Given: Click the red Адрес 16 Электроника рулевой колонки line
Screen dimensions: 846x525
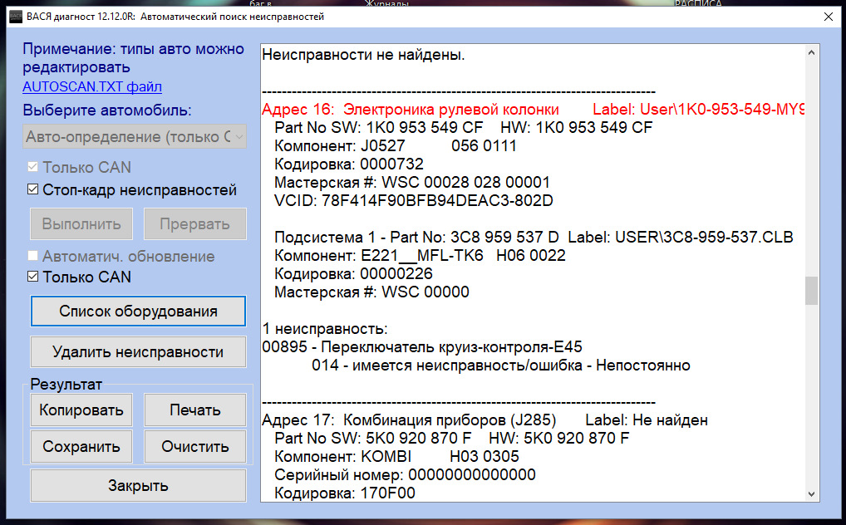Looking at the screenshot, I should pos(533,110).
